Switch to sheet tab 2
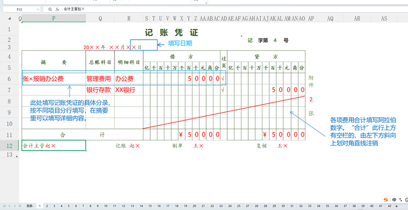The height and width of the screenshot is (210, 408). tap(47, 206)
